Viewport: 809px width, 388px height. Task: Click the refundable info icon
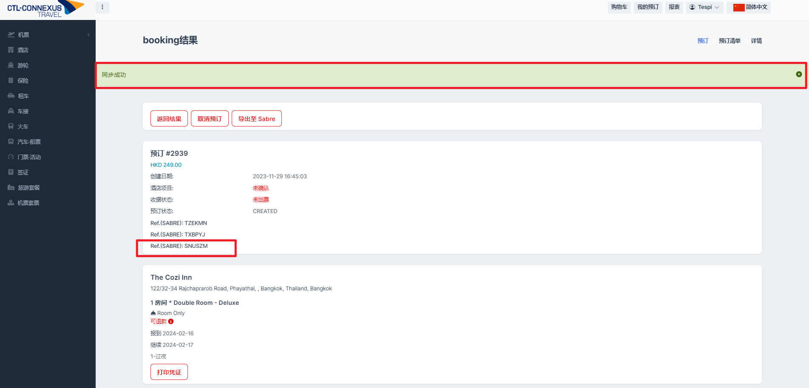point(171,322)
